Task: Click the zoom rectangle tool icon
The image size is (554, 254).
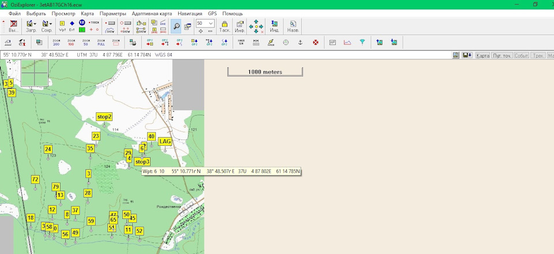Action: point(116,43)
